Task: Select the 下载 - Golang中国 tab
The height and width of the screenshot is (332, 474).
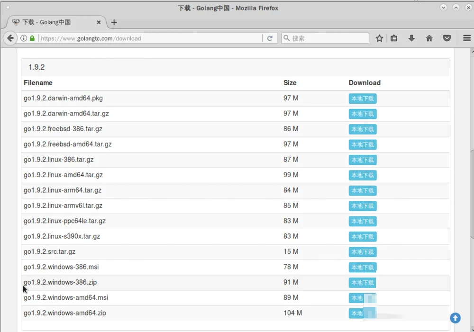Action: click(x=52, y=22)
